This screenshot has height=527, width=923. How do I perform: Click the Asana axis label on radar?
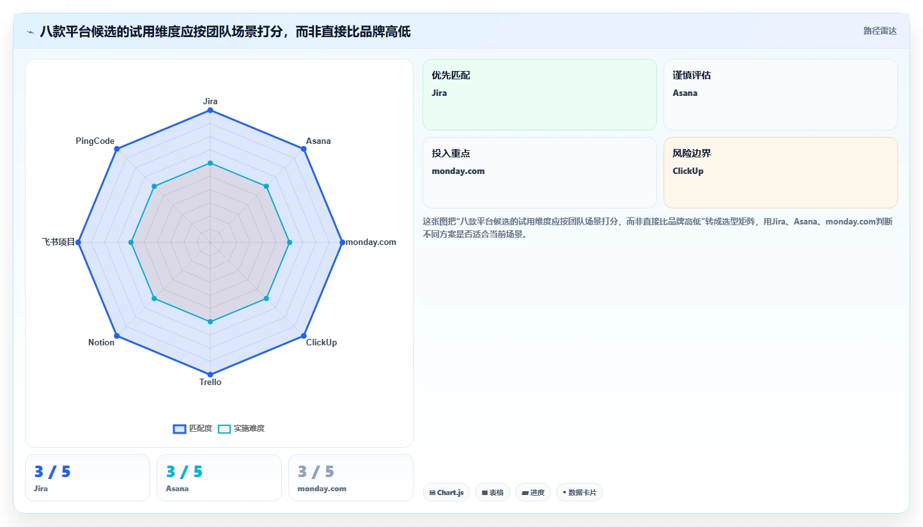[x=318, y=141]
